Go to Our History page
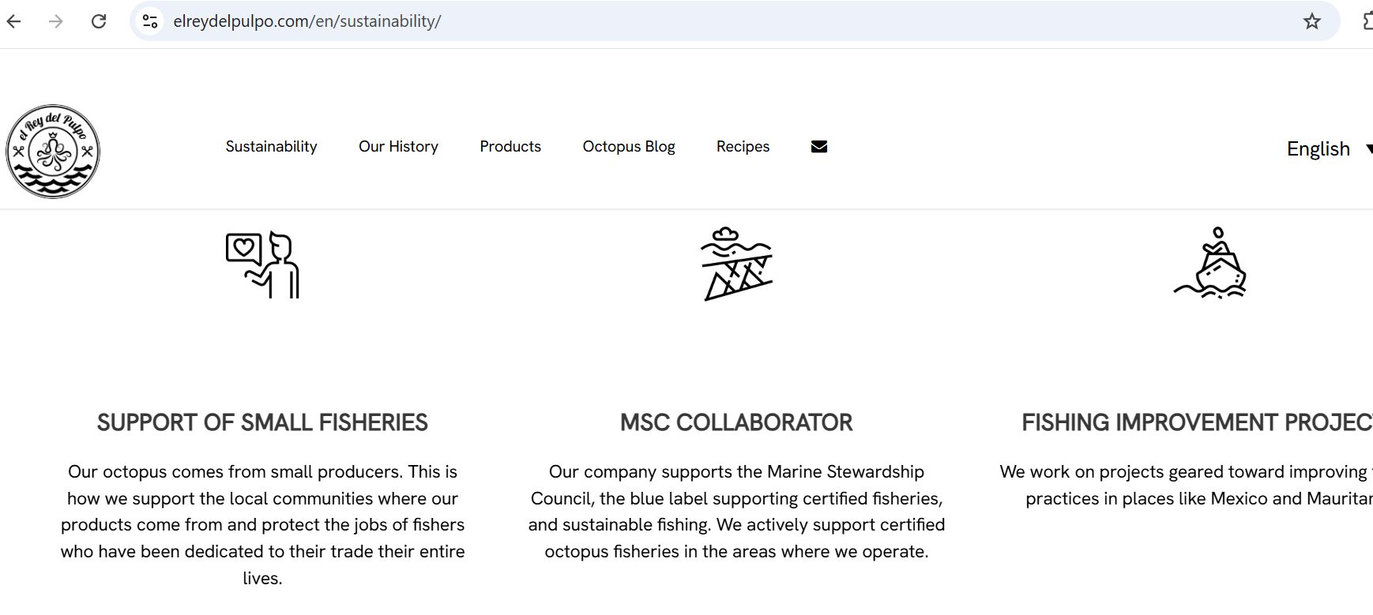Viewport: 1373px width, 615px height. (398, 146)
